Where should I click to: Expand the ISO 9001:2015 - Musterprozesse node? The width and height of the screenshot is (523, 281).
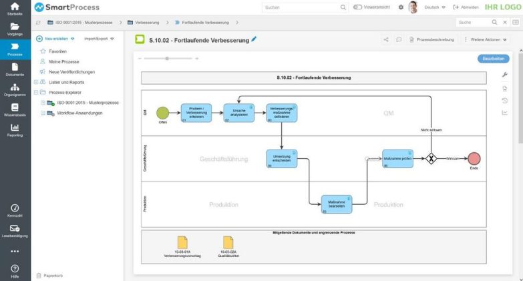(43, 103)
